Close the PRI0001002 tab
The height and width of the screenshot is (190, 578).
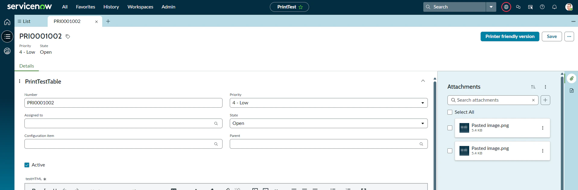coord(96,22)
